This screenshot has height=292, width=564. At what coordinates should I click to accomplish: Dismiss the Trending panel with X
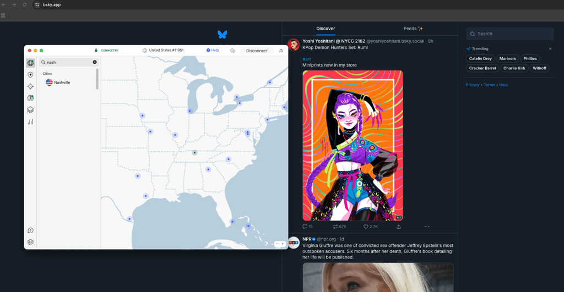(x=550, y=49)
